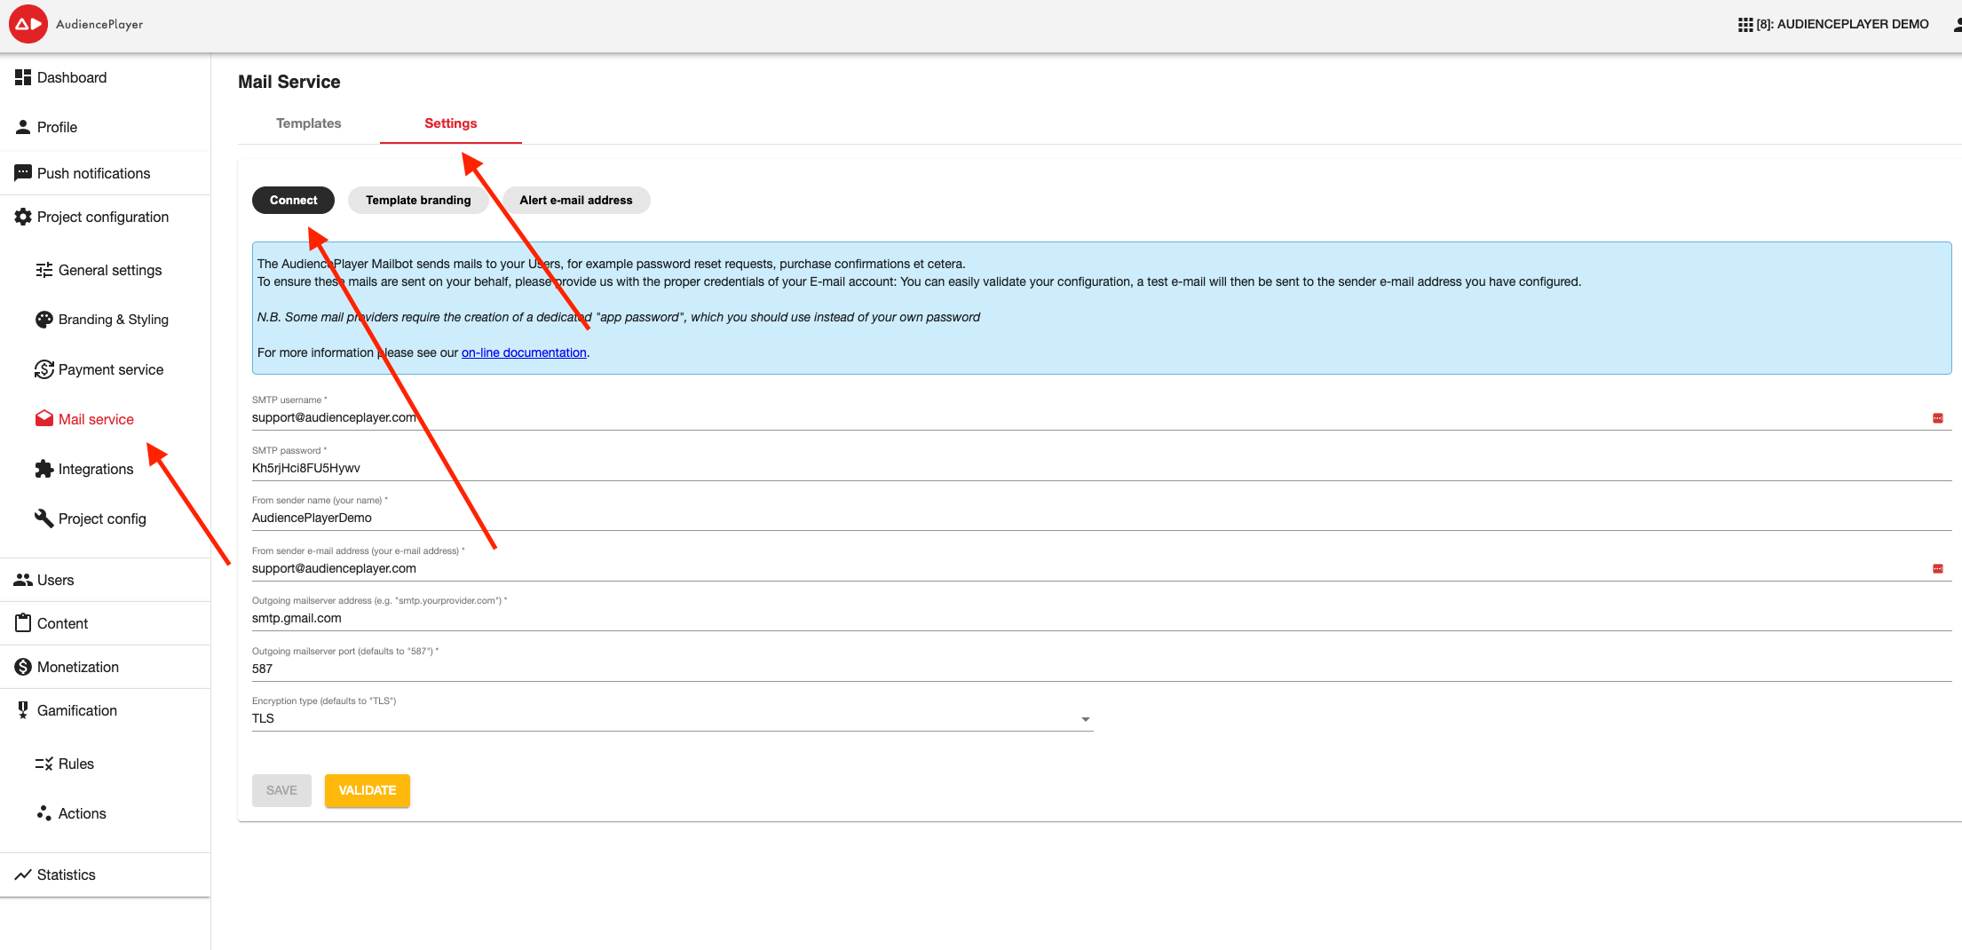Click the AudiencePlayer brand name text
The height and width of the screenshot is (950, 1962).
tap(99, 25)
